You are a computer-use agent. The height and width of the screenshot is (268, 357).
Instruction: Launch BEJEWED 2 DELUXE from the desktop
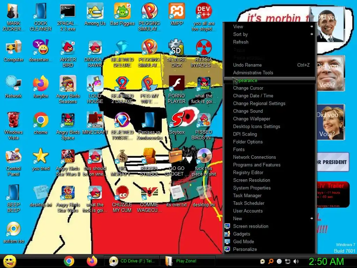pyautogui.click(x=122, y=90)
